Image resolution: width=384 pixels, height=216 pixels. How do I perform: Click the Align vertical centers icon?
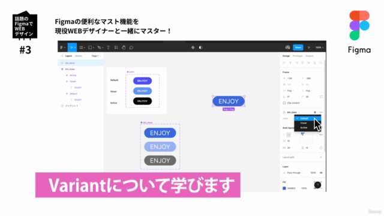pos(309,63)
